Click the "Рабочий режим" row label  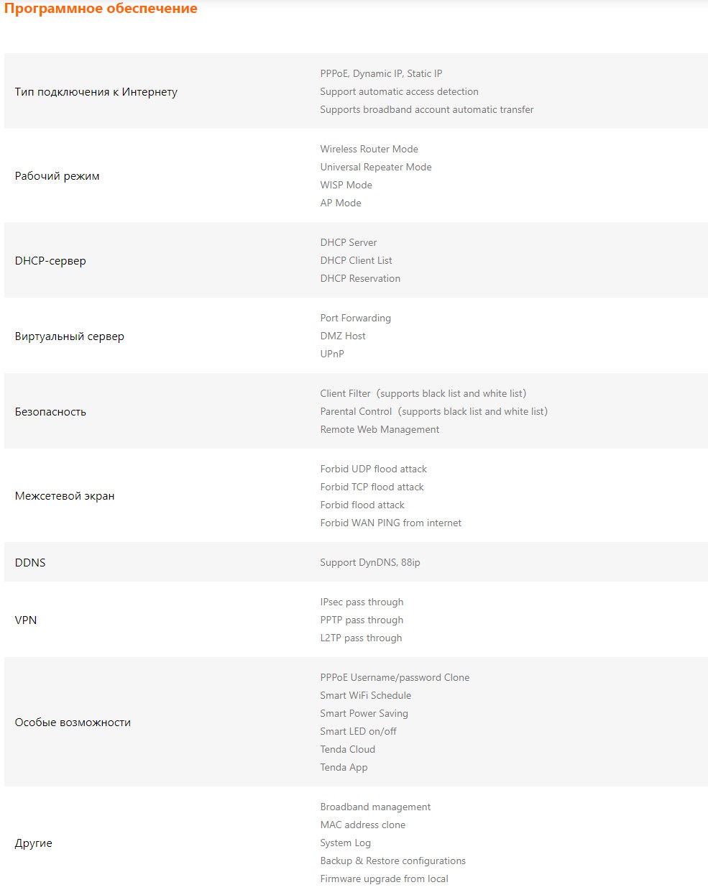57,176
